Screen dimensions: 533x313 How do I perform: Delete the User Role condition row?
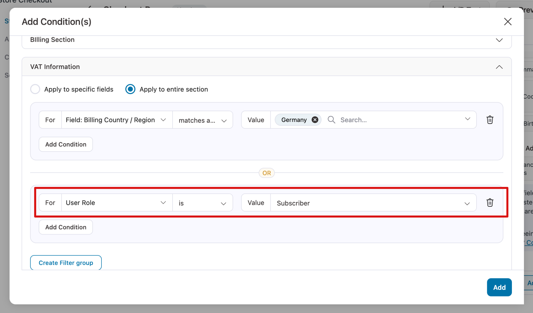tap(490, 203)
